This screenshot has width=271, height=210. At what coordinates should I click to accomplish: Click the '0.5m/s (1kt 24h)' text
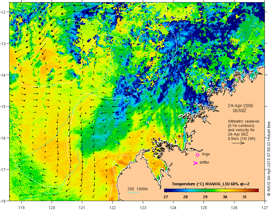click(x=241, y=139)
